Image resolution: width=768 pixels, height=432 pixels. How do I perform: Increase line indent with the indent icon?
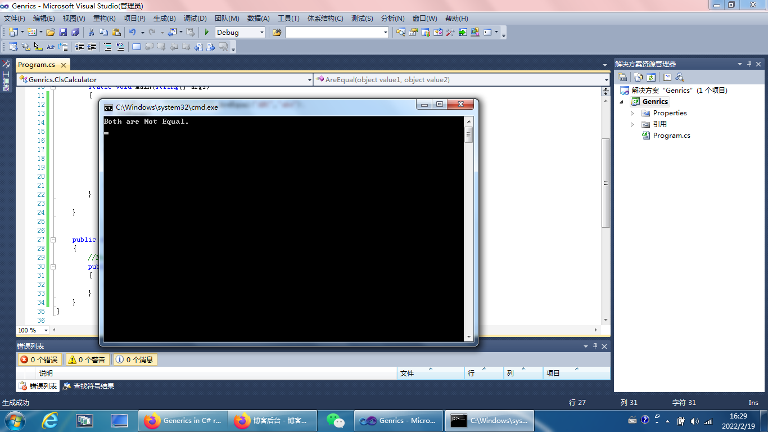[x=92, y=47]
